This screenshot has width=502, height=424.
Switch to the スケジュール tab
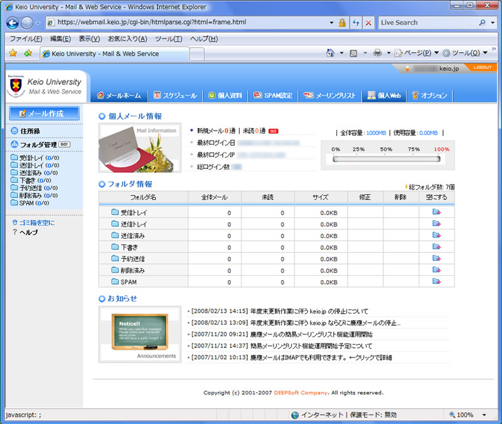(176, 95)
